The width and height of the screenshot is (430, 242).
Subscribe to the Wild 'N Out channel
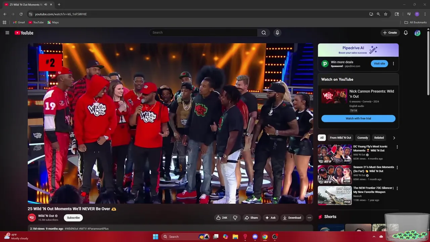click(73, 218)
